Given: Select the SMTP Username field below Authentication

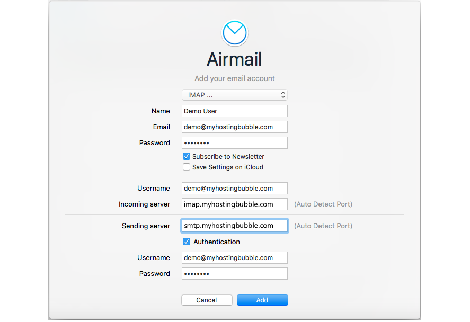Looking at the screenshot, I should (235, 258).
